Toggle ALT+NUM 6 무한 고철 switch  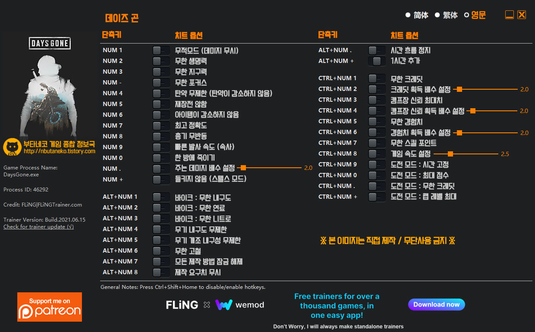point(161,251)
